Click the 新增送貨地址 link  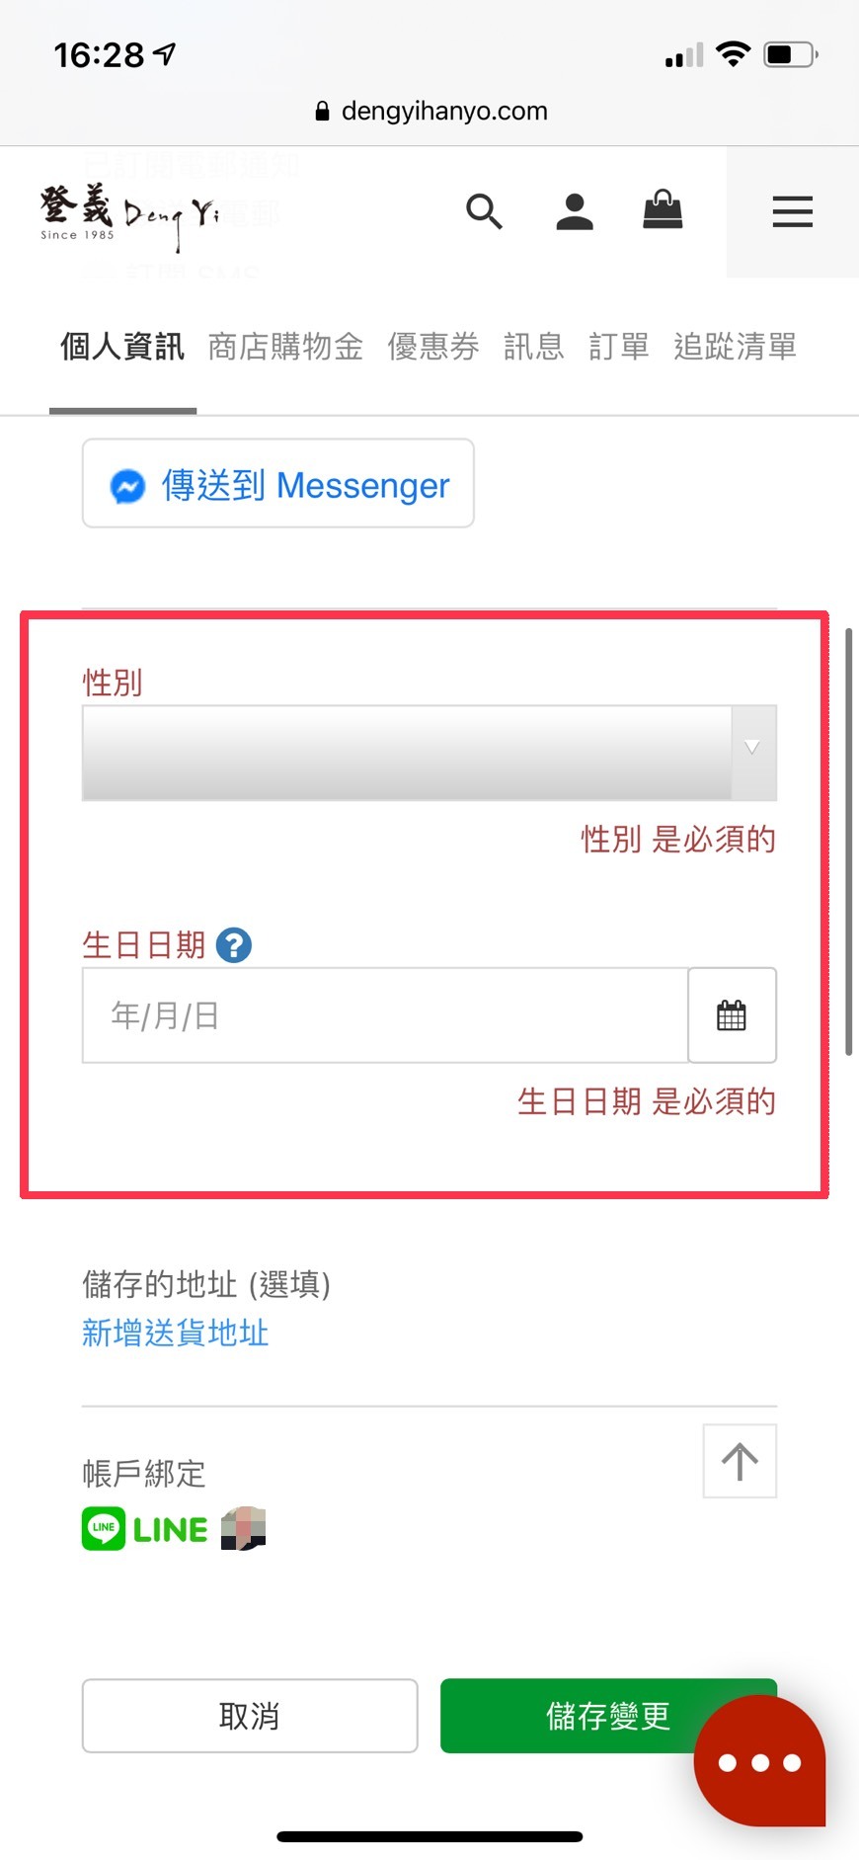click(176, 1334)
